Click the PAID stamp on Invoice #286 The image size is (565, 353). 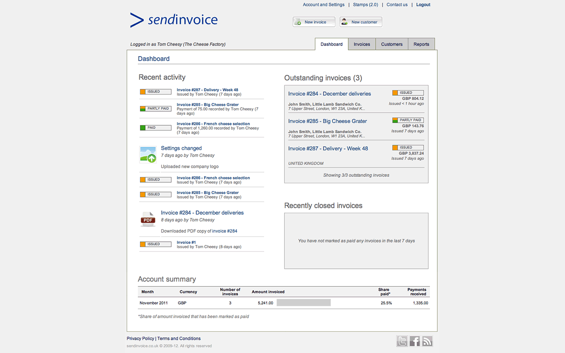tap(155, 127)
